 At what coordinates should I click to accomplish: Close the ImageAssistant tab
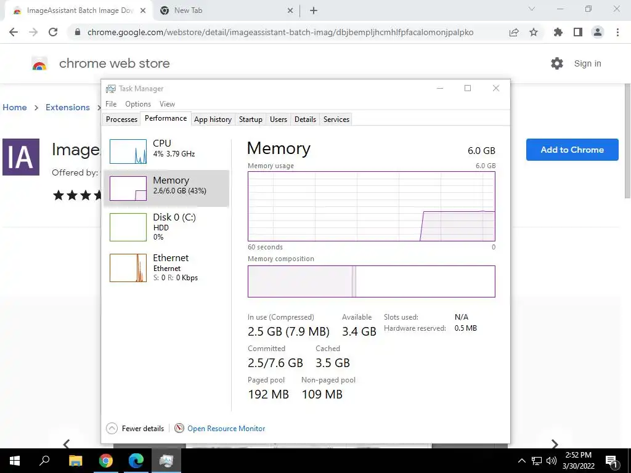pos(143,11)
